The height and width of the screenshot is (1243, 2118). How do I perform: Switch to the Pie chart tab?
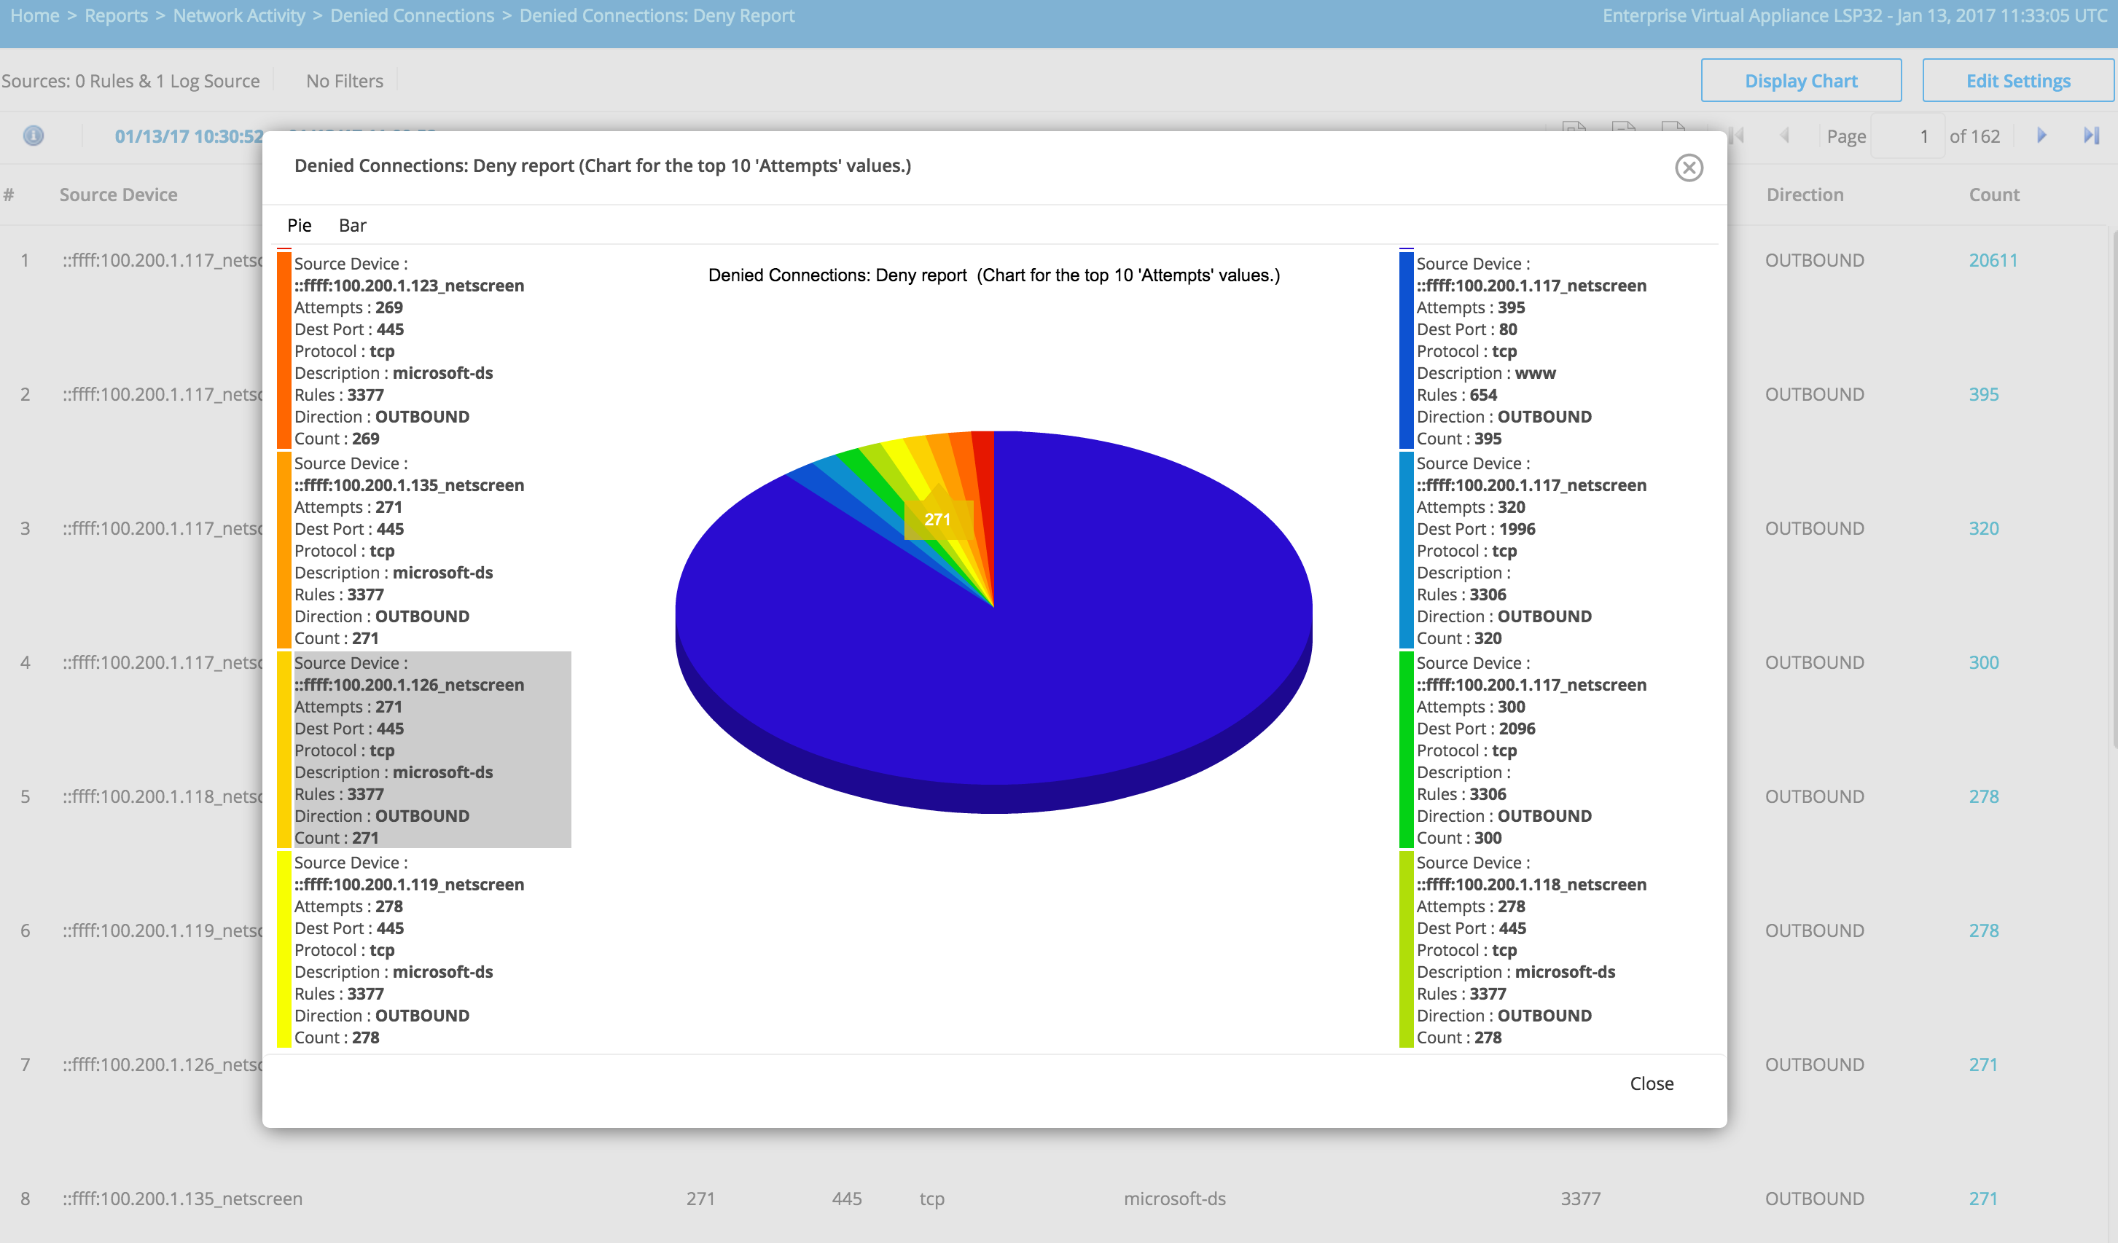click(300, 225)
